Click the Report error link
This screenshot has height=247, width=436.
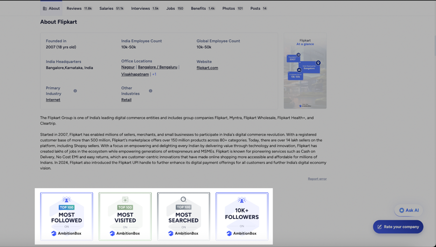(x=317, y=179)
